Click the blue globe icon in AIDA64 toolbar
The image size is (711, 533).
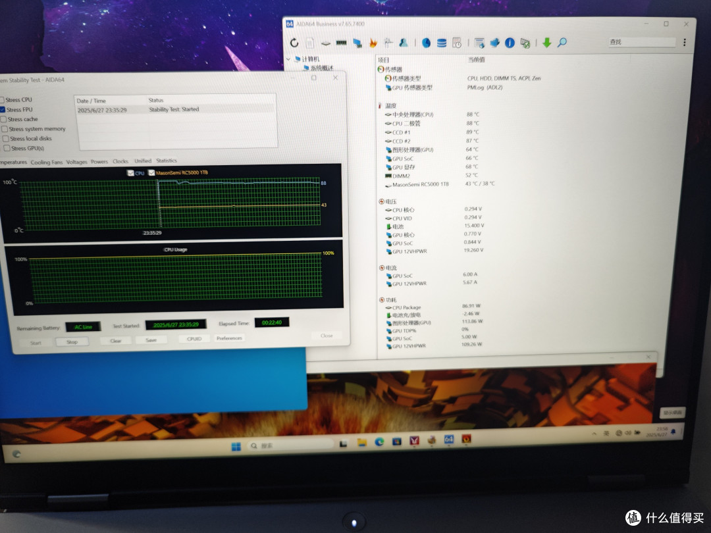(x=426, y=43)
